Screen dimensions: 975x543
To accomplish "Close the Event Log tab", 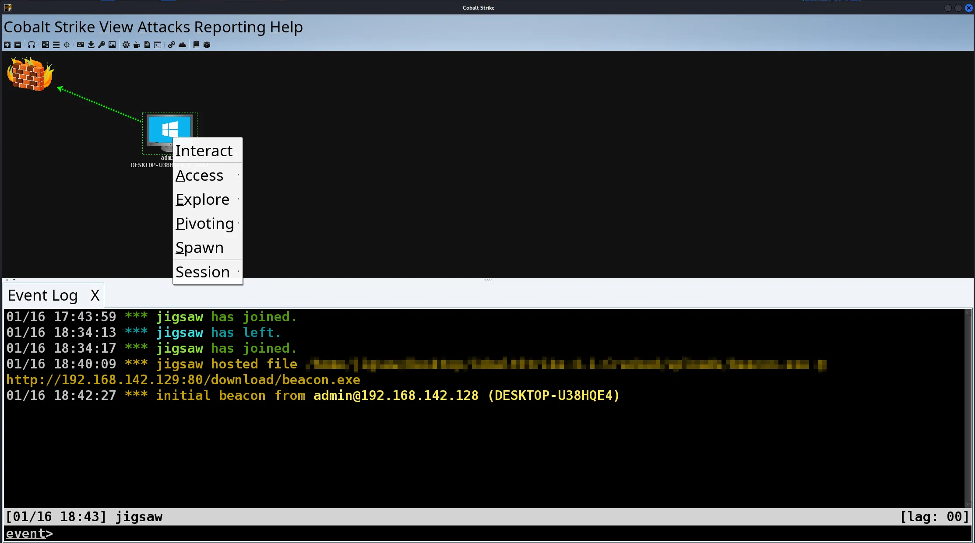I will pos(95,295).
